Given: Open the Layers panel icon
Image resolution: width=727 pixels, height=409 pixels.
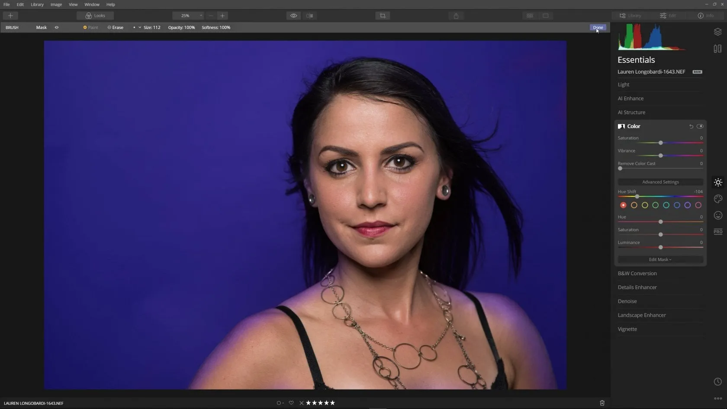Looking at the screenshot, I should [717, 32].
